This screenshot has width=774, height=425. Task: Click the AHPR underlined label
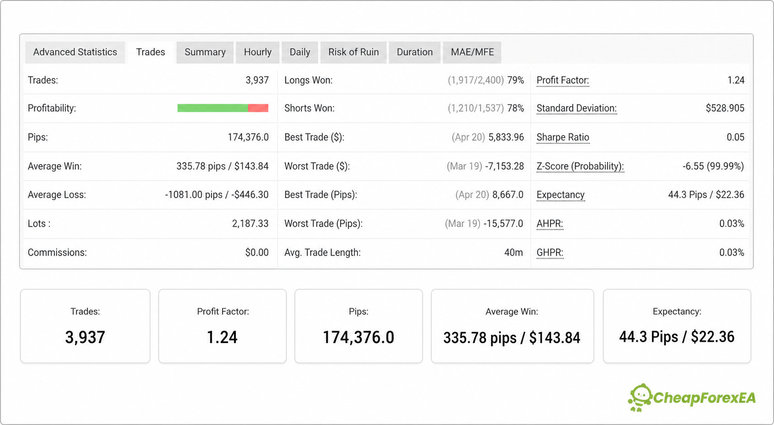pos(550,224)
